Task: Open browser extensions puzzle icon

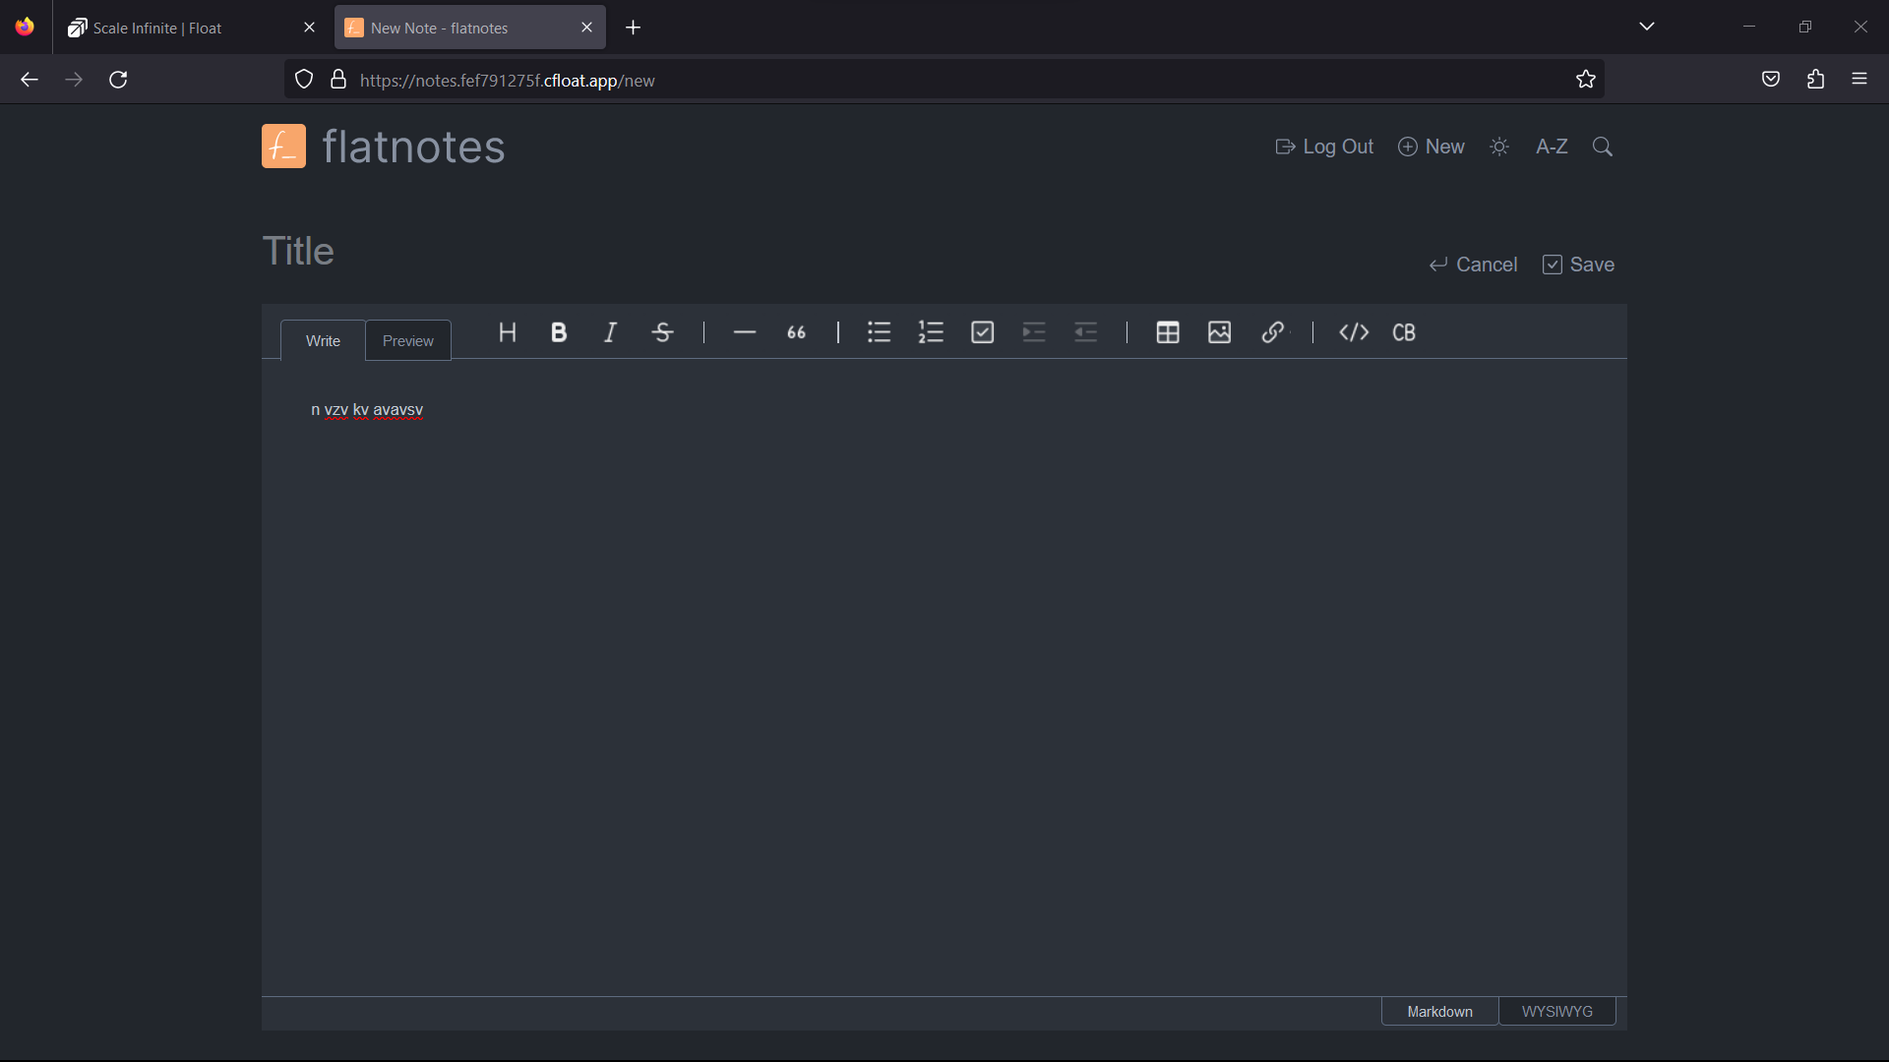Action: tap(1815, 80)
